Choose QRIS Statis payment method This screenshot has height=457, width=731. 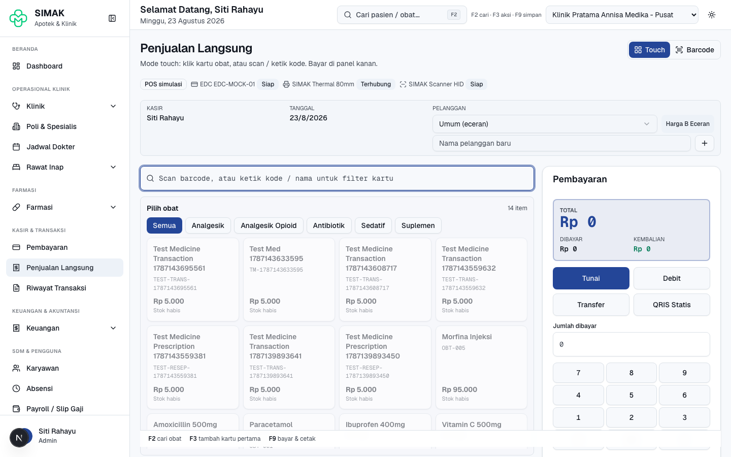coord(672,305)
